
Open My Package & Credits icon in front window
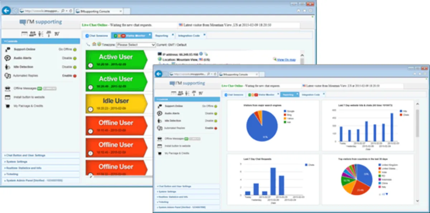click(x=160, y=153)
